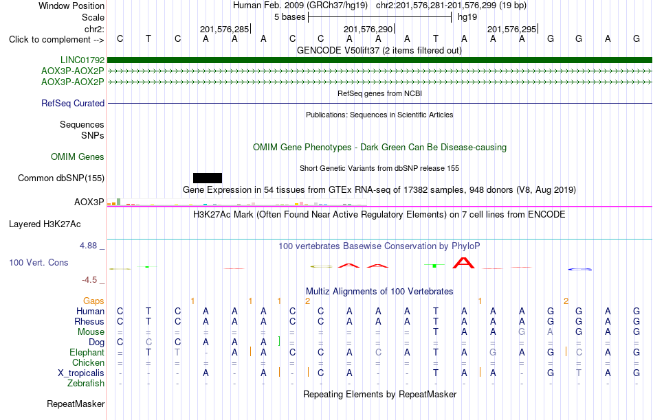Select the Human alignment row label
This screenshot has width=653, height=420.
coord(90,311)
